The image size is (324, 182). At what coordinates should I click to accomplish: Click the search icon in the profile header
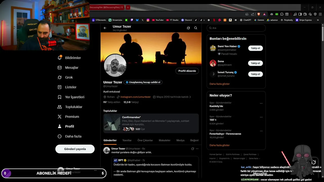[196, 28]
